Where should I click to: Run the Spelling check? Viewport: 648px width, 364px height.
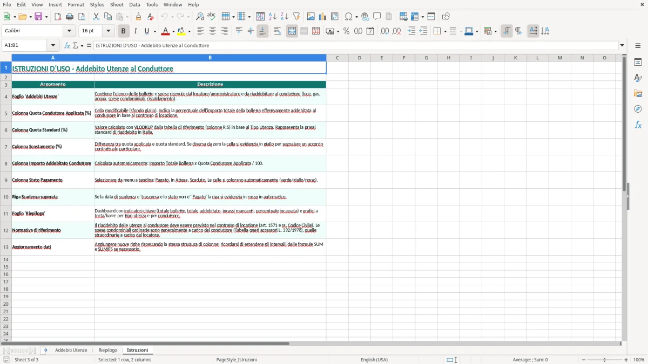[x=211, y=17]
